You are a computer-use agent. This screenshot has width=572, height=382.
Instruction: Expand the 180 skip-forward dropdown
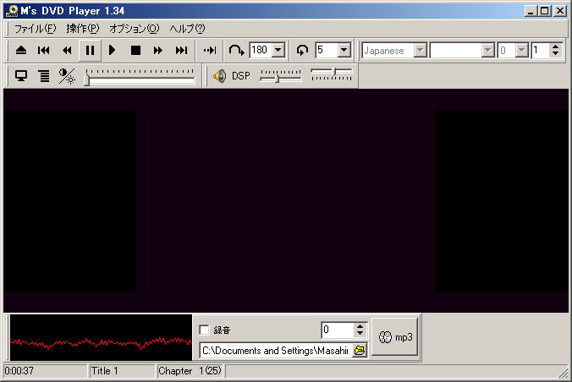click(x=278, y=51)
